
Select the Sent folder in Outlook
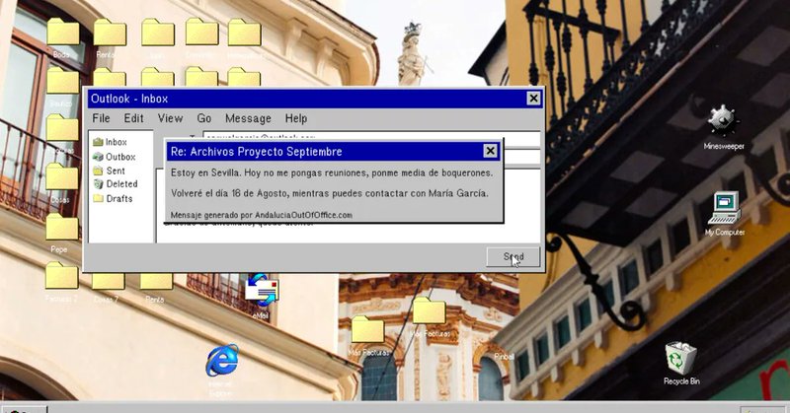click(110, 171)
